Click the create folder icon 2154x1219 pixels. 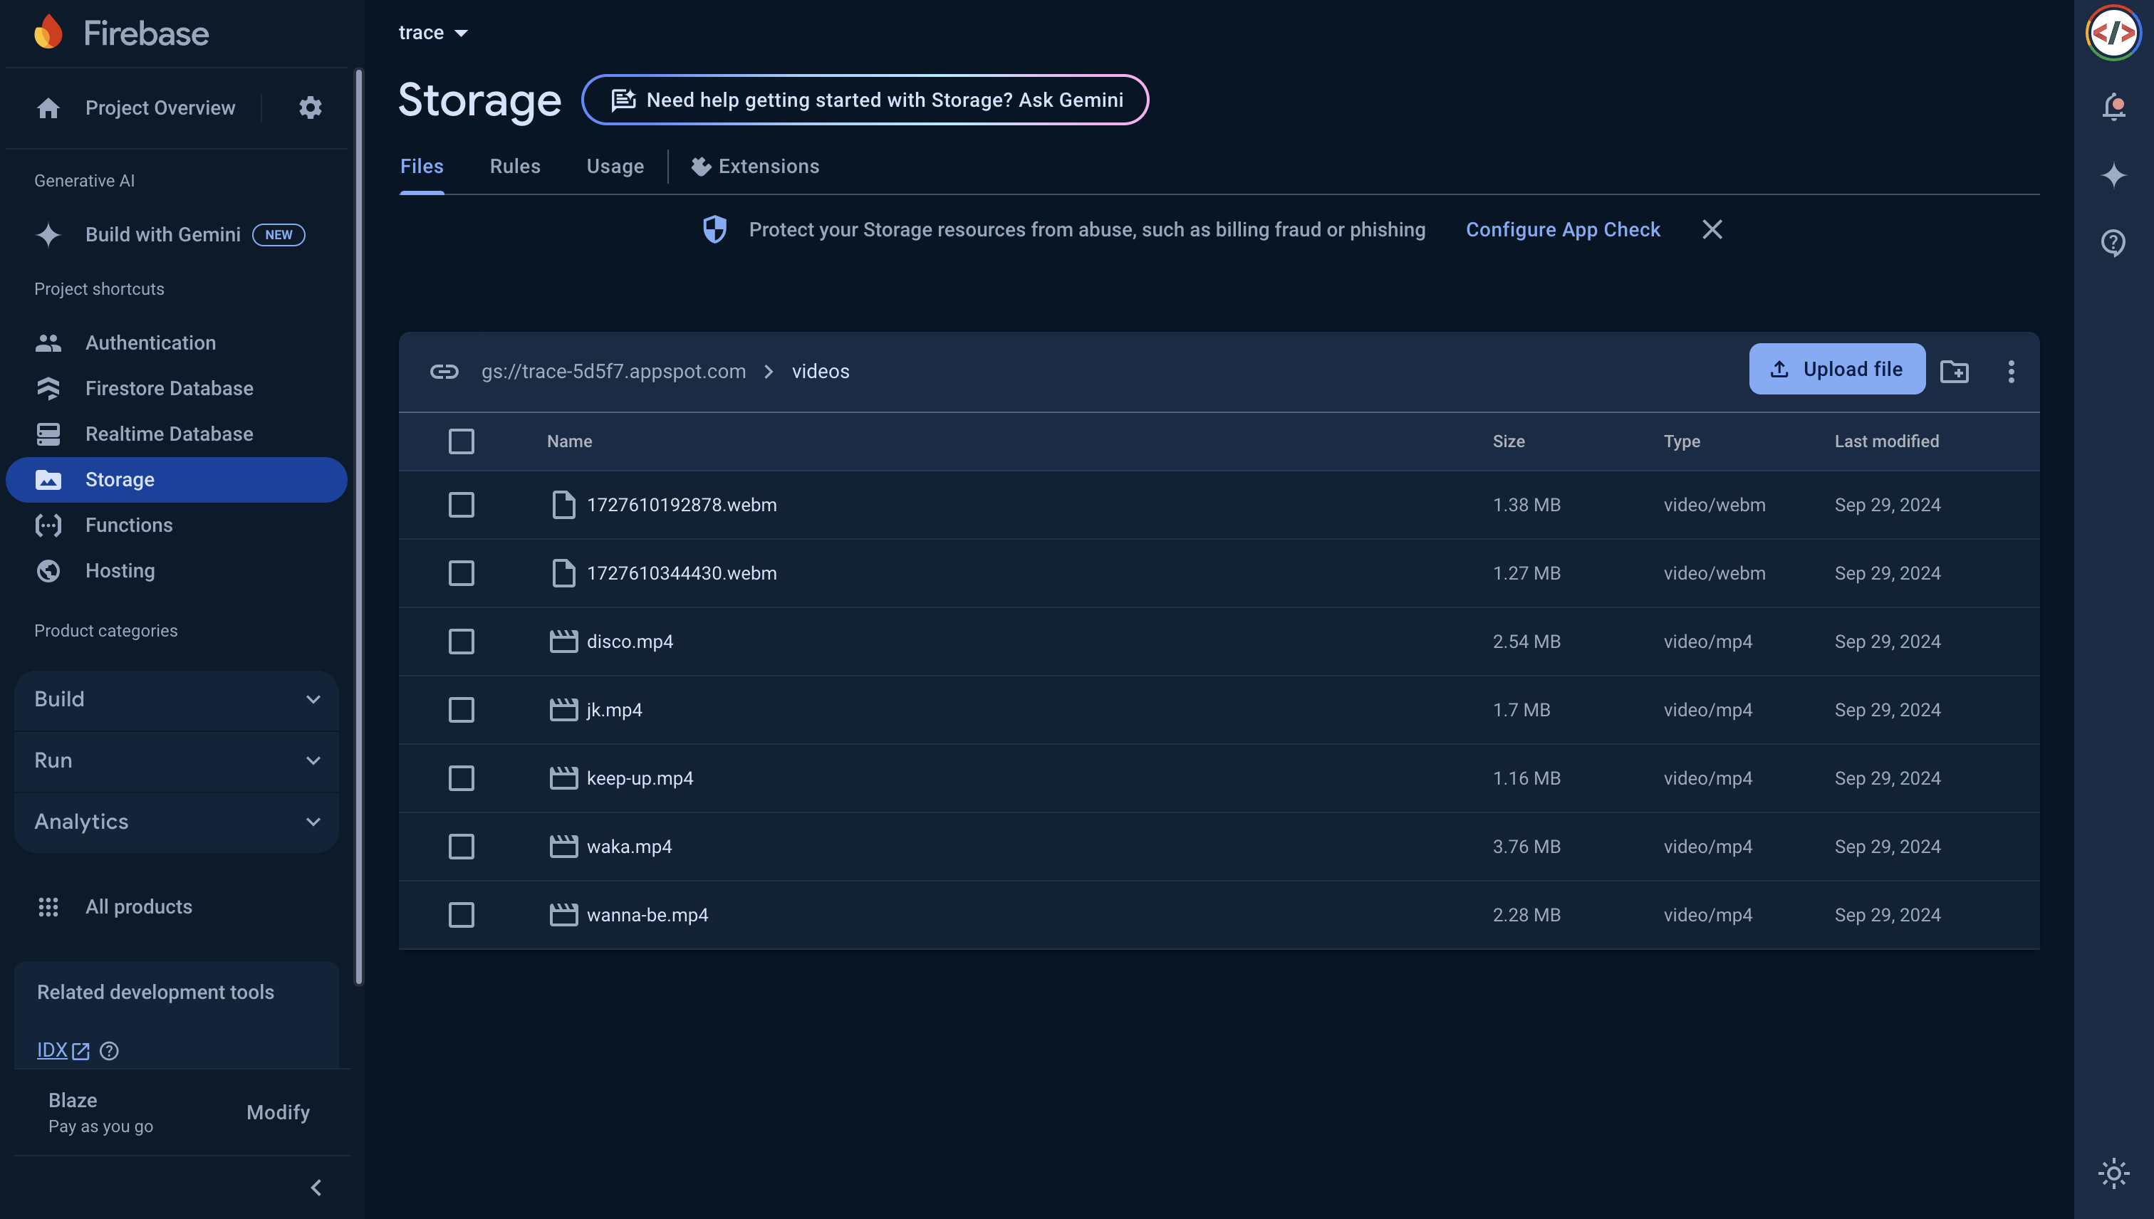click(x=1954, y=371)
